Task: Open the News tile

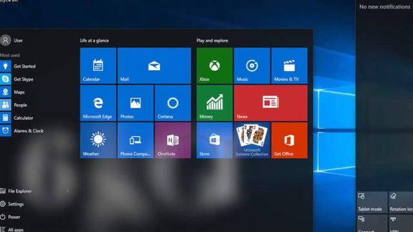Action: (x=270, y=103)
